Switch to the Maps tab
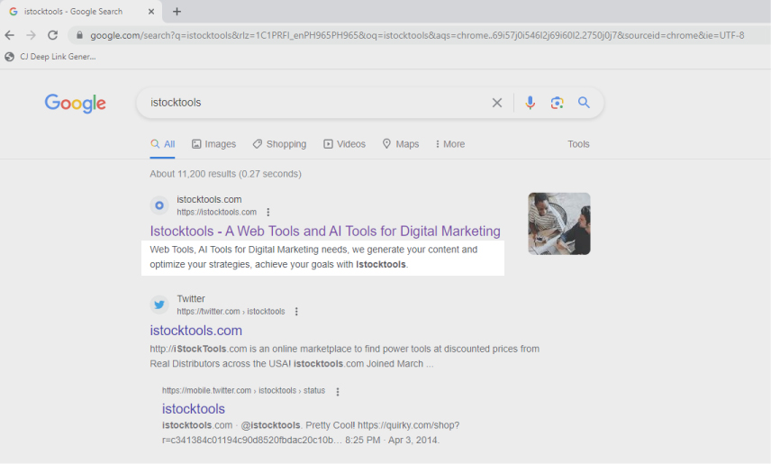 (x=401, y=144)
